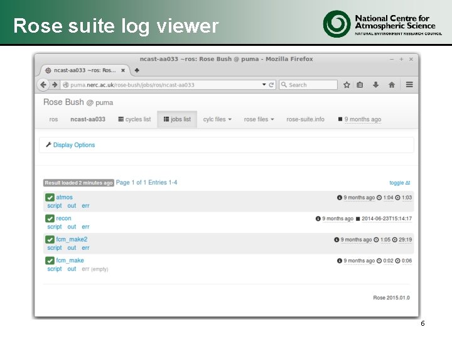Switch to the cycles list tab
The image size is (452, 339).
pos(134,119)
